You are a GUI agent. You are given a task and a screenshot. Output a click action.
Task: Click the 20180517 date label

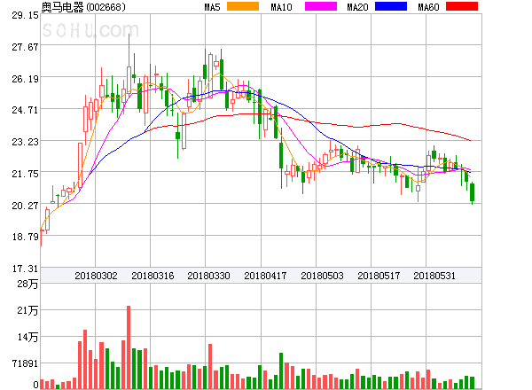[x=379, y=276]
